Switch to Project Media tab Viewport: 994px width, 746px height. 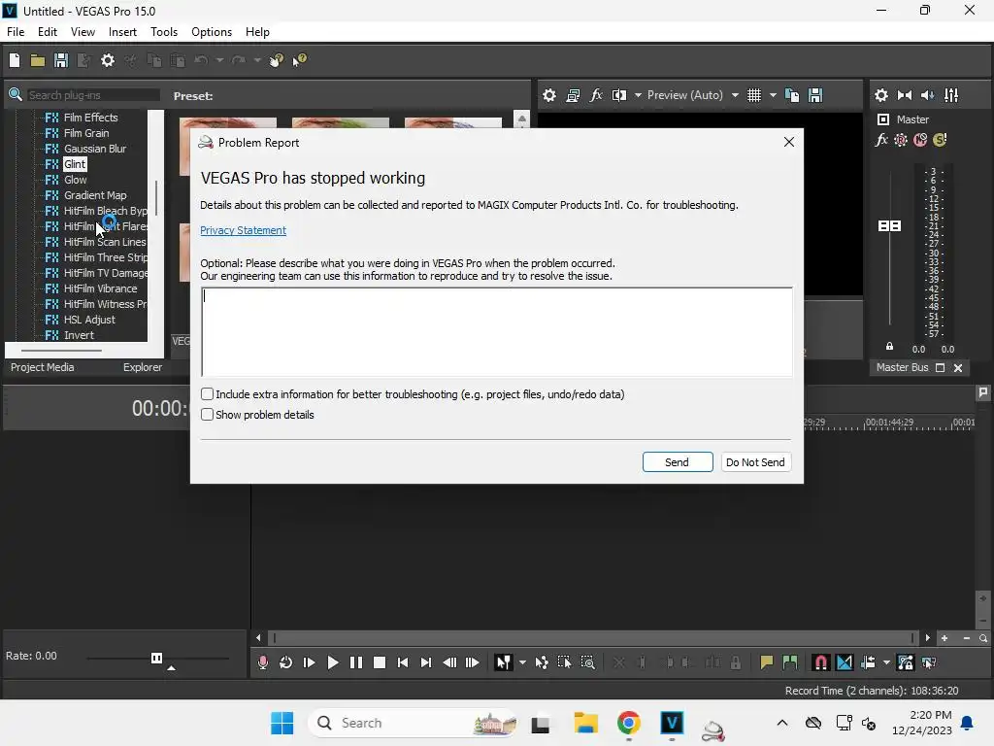coord(43,367)
